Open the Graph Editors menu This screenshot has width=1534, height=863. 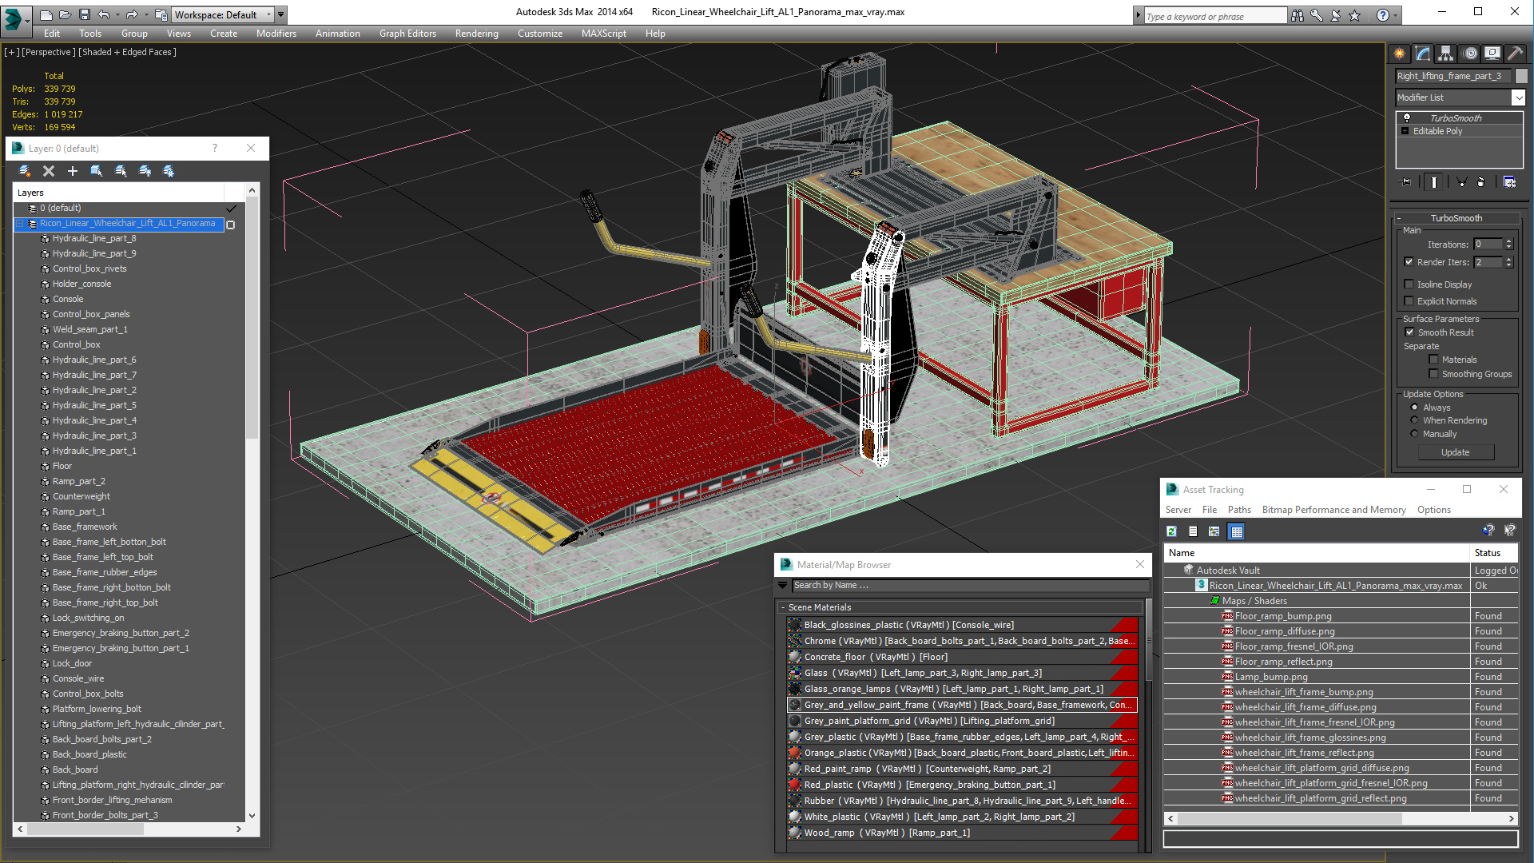tap(407, 34)
